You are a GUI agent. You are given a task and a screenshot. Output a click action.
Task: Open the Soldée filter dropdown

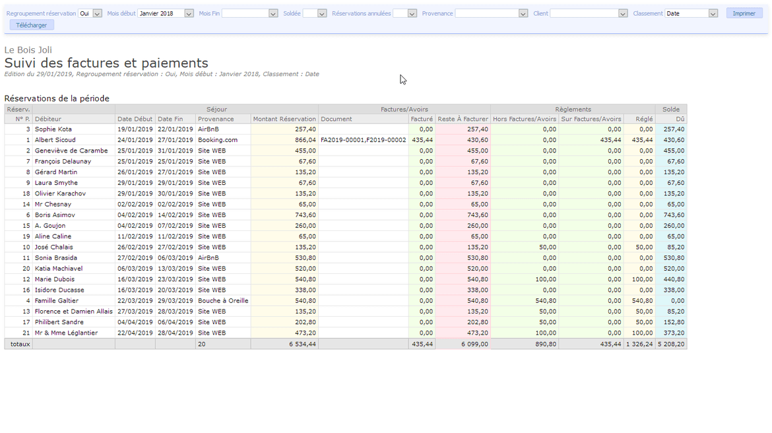coord(322,14)
